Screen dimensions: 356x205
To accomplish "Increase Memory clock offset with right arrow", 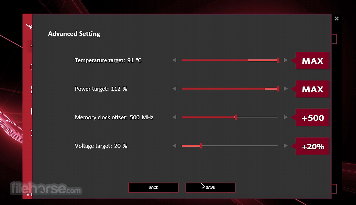I will coord(286,117).
